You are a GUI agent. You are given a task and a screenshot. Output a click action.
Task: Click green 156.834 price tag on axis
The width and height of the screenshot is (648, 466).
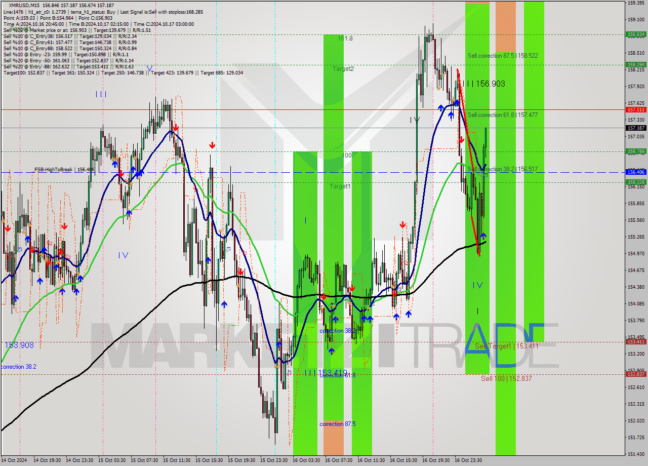pyautogui.click(x=636, y=34)
